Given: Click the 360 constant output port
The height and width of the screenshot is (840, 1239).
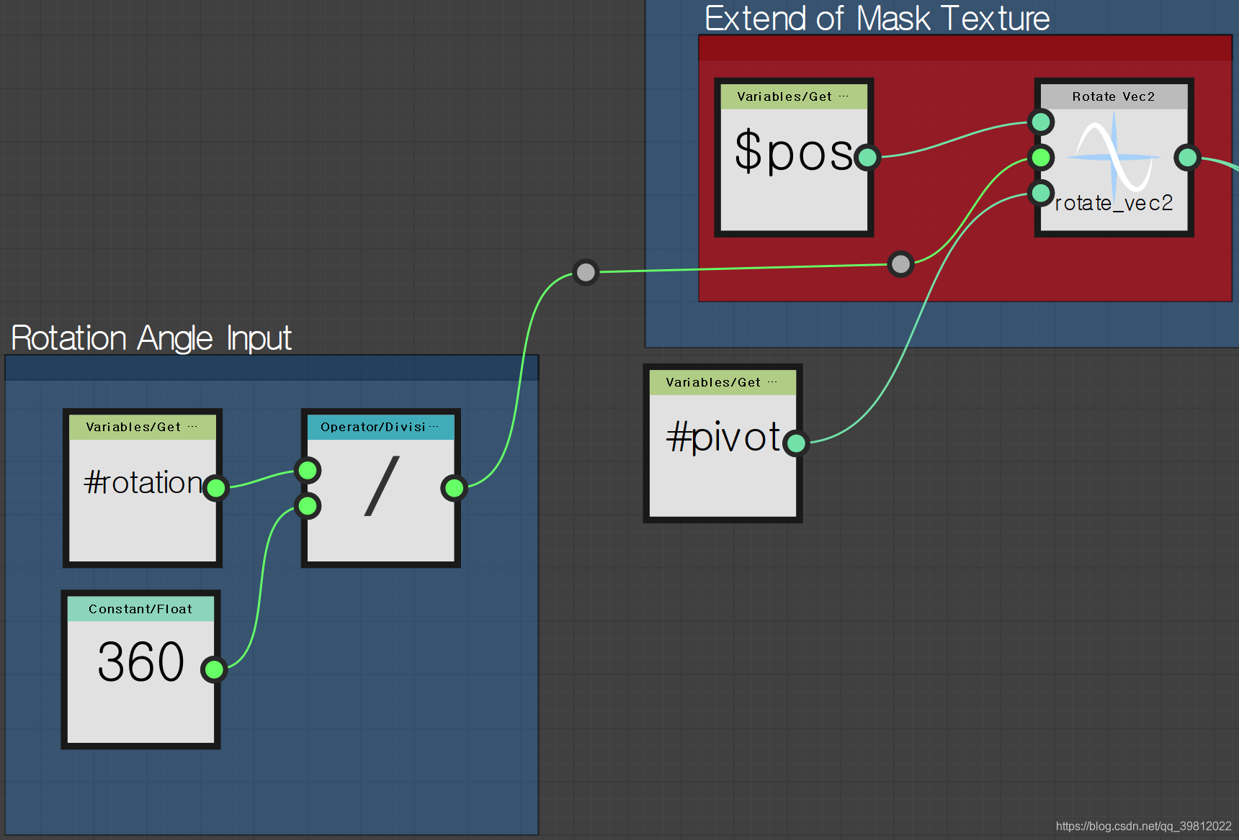Looking at the screenshot, I should [214, 670].
